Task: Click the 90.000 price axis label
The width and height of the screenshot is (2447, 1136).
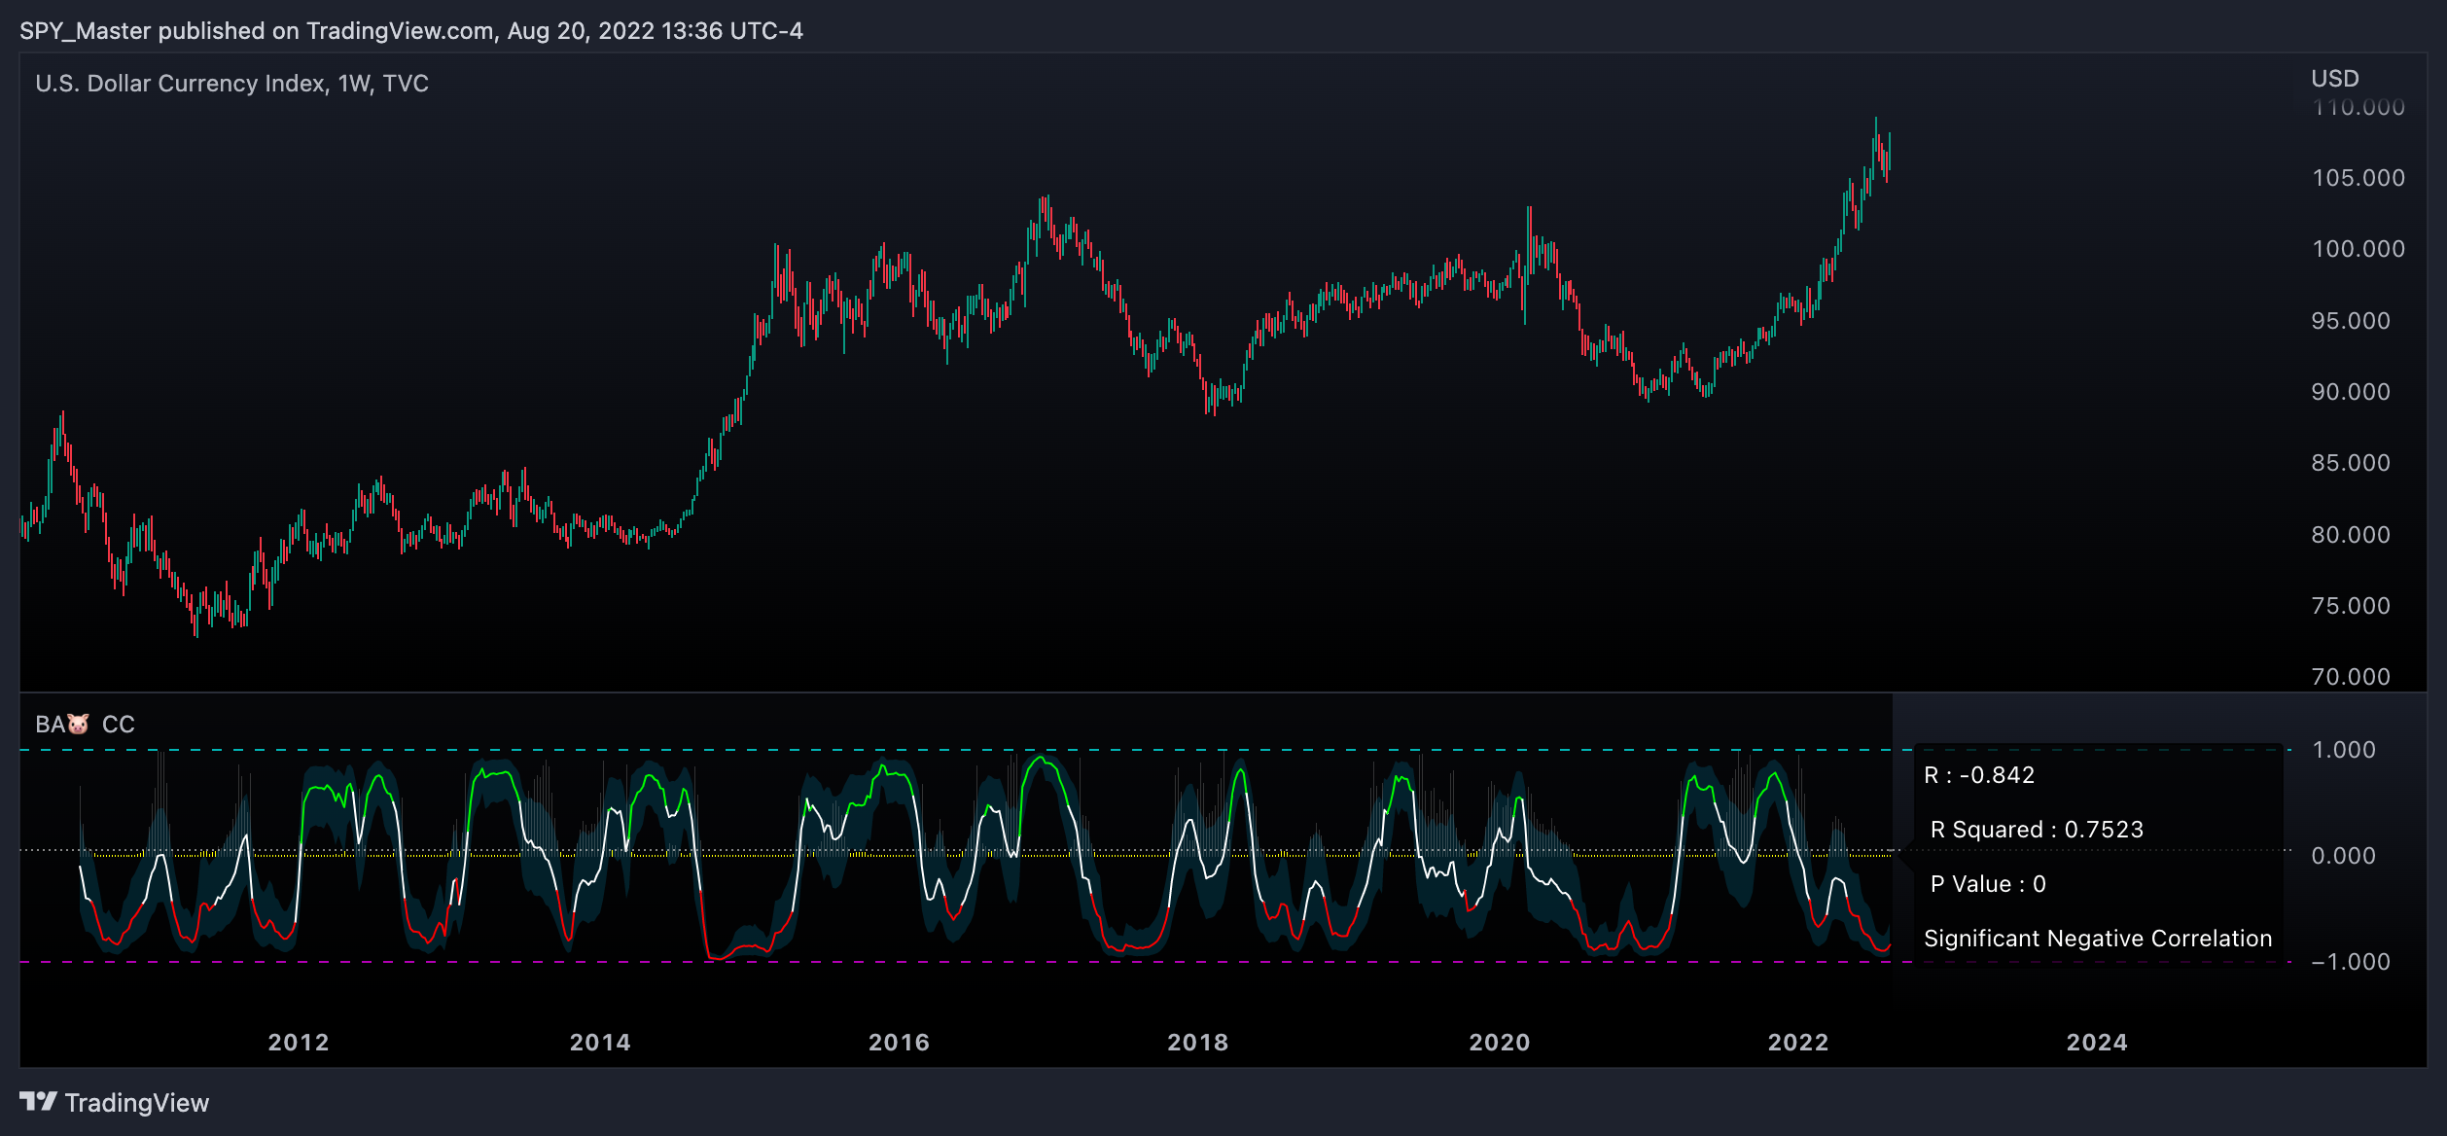Action: [x=2351, y=392]
